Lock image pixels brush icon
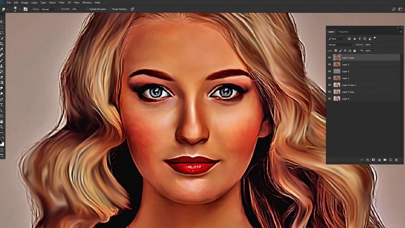The width and height of the screenshot is (405, 228). pyautogui.click(x=340, y=51)
